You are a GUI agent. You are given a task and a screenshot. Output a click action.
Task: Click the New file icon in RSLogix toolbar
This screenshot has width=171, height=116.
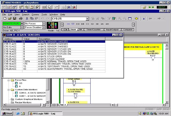5,18
